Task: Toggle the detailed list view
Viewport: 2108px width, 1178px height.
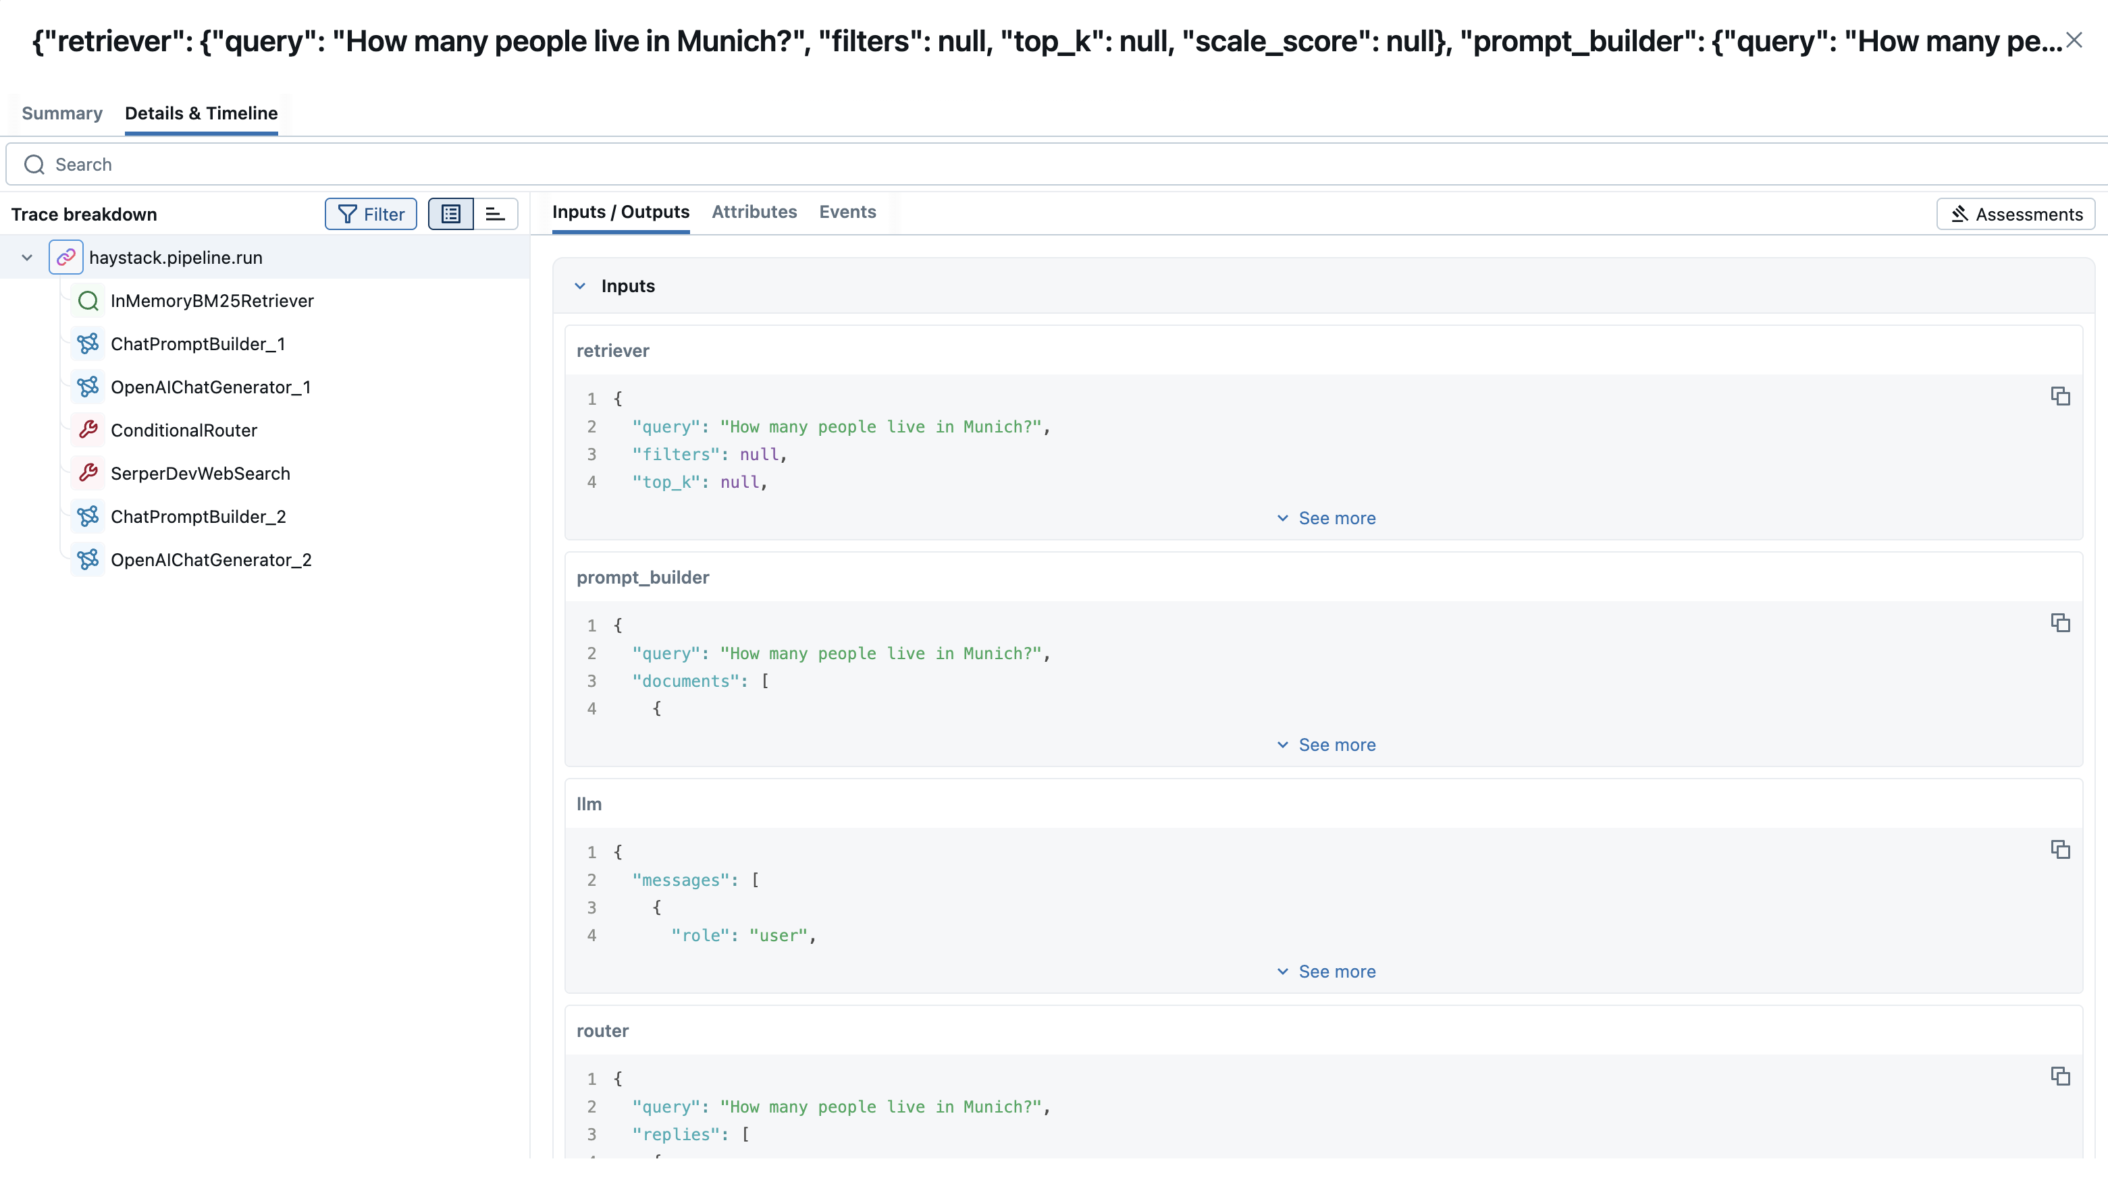Action: click(x=451, y=213)
